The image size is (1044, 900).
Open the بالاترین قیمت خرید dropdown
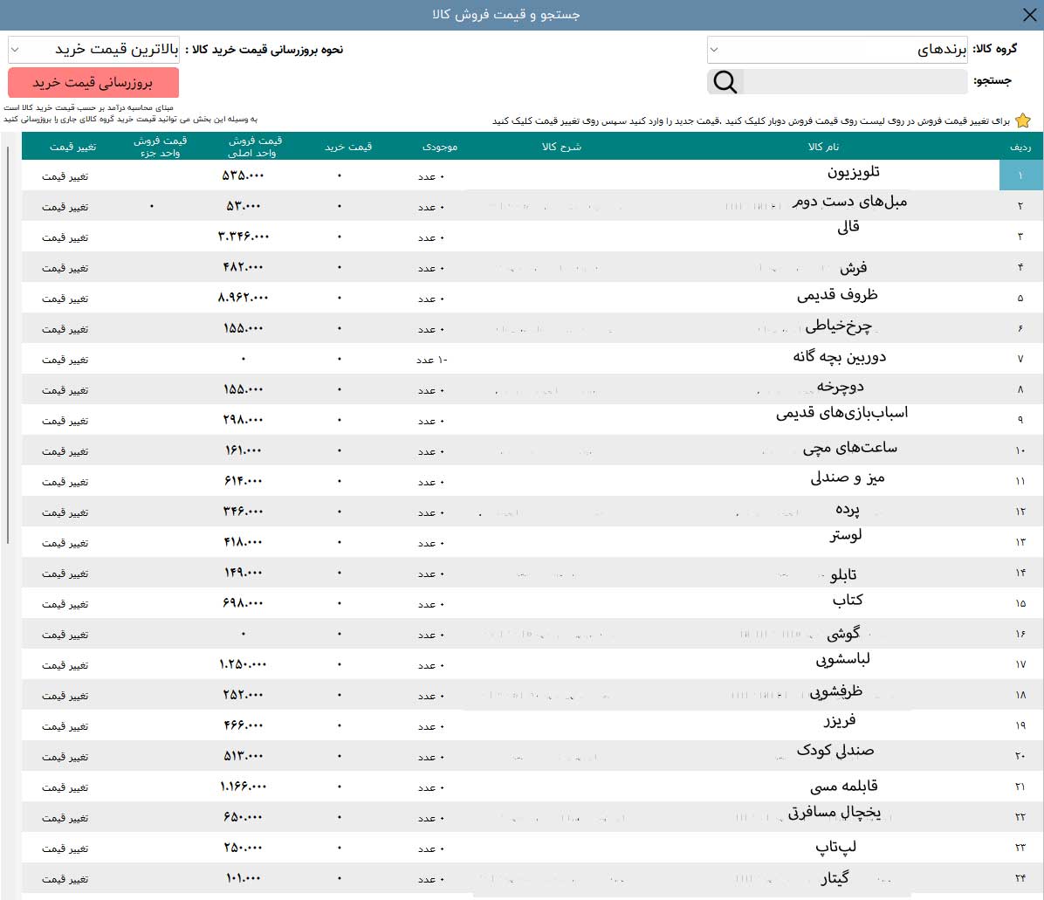click(94, 49)
